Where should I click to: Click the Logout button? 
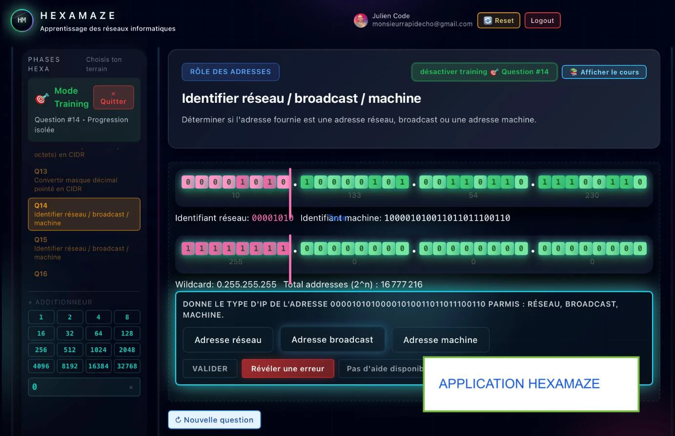tap(542, 20)
